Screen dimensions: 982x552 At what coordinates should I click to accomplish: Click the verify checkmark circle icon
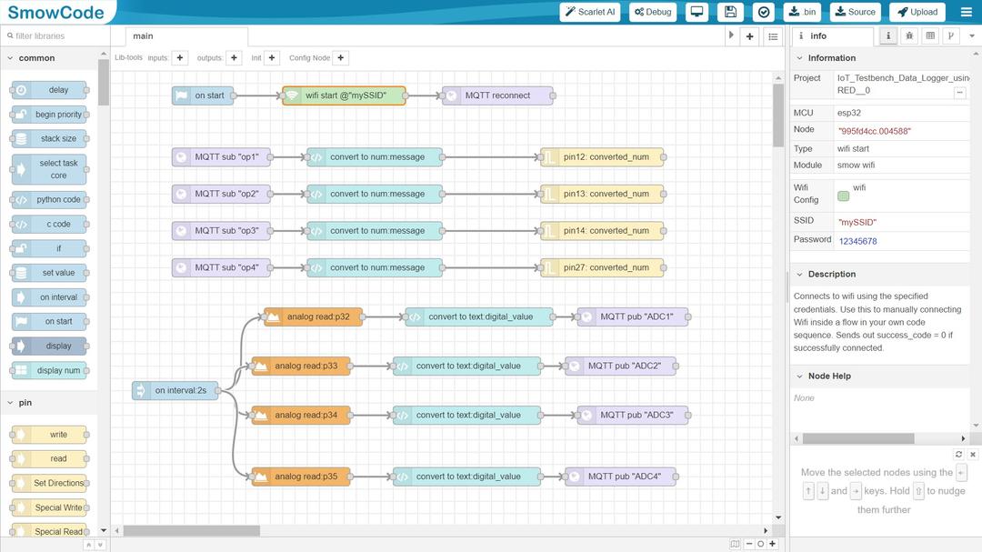point(764,12)
